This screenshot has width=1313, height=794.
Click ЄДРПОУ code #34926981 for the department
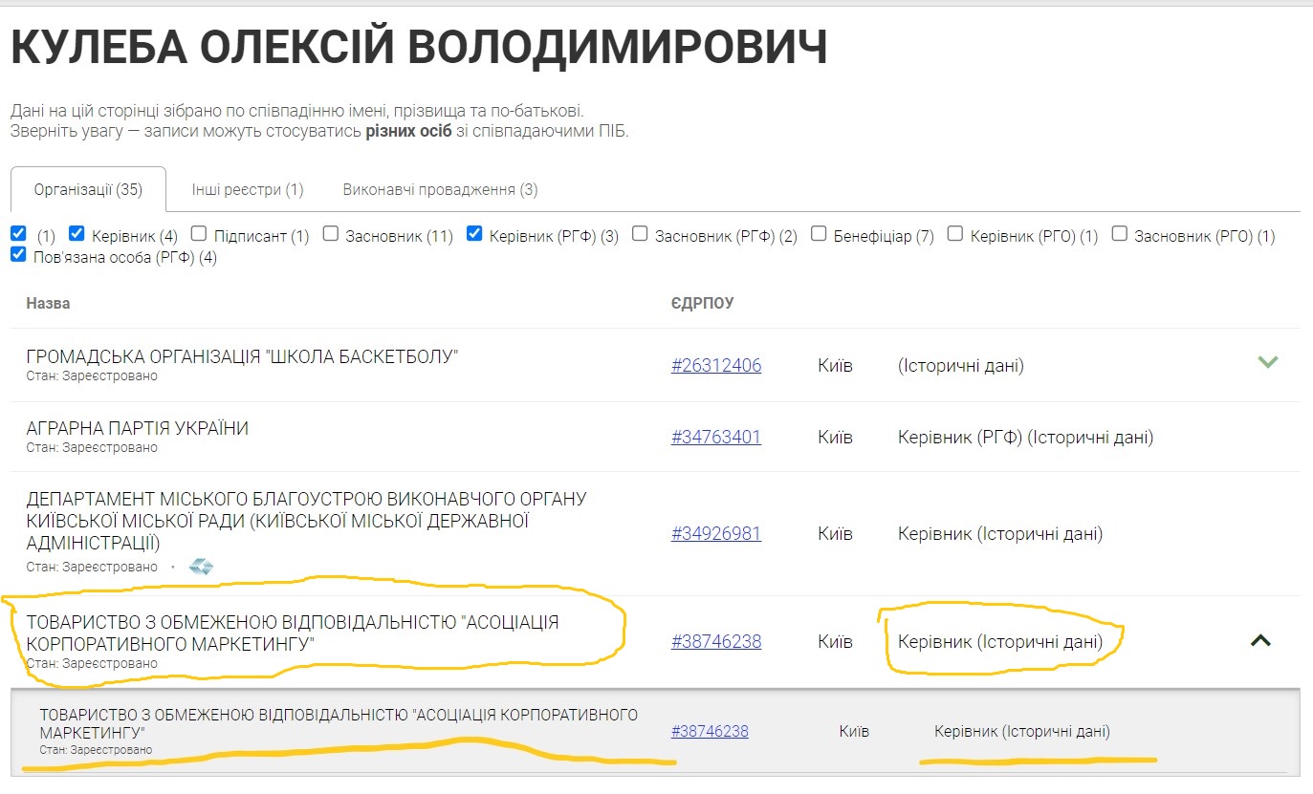(715, 534)
